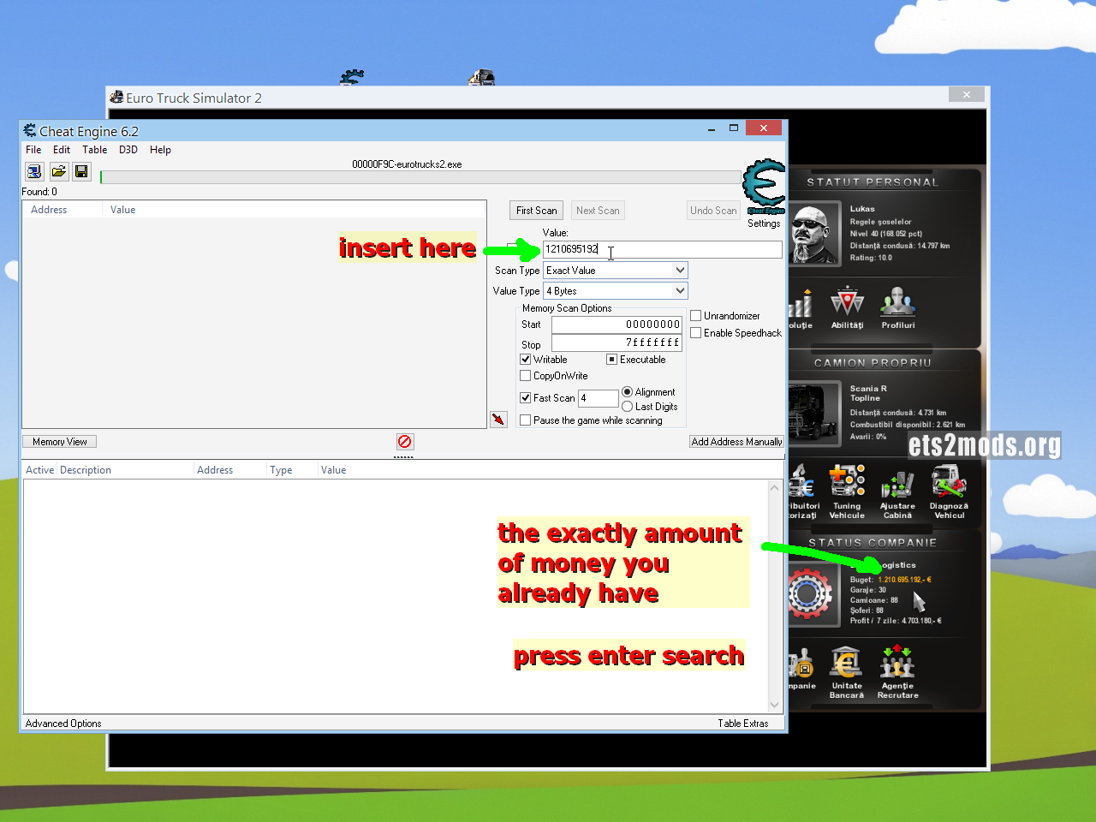This screenshot has height=822, width=1096.
Task: Click the Scania R truck thumbnail
Action: coord(813,414)
